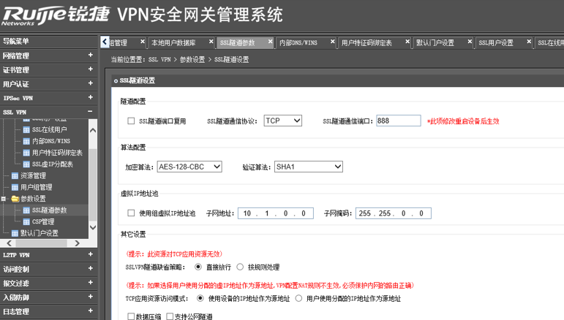564x320 pixels.
Task: Click the 参数设置 folder icon
Action: click(x=14, y=199)
